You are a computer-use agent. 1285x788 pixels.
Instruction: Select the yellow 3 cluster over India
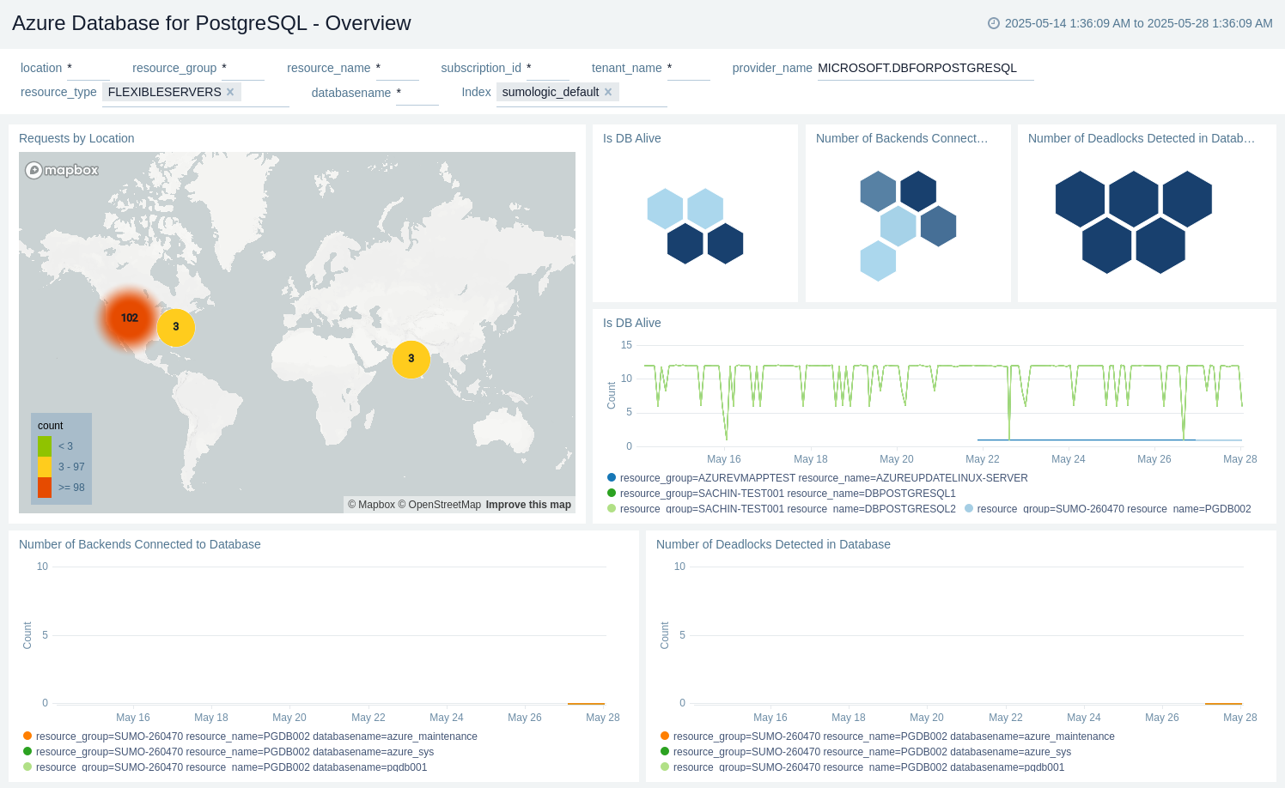[x=411, y=359]
